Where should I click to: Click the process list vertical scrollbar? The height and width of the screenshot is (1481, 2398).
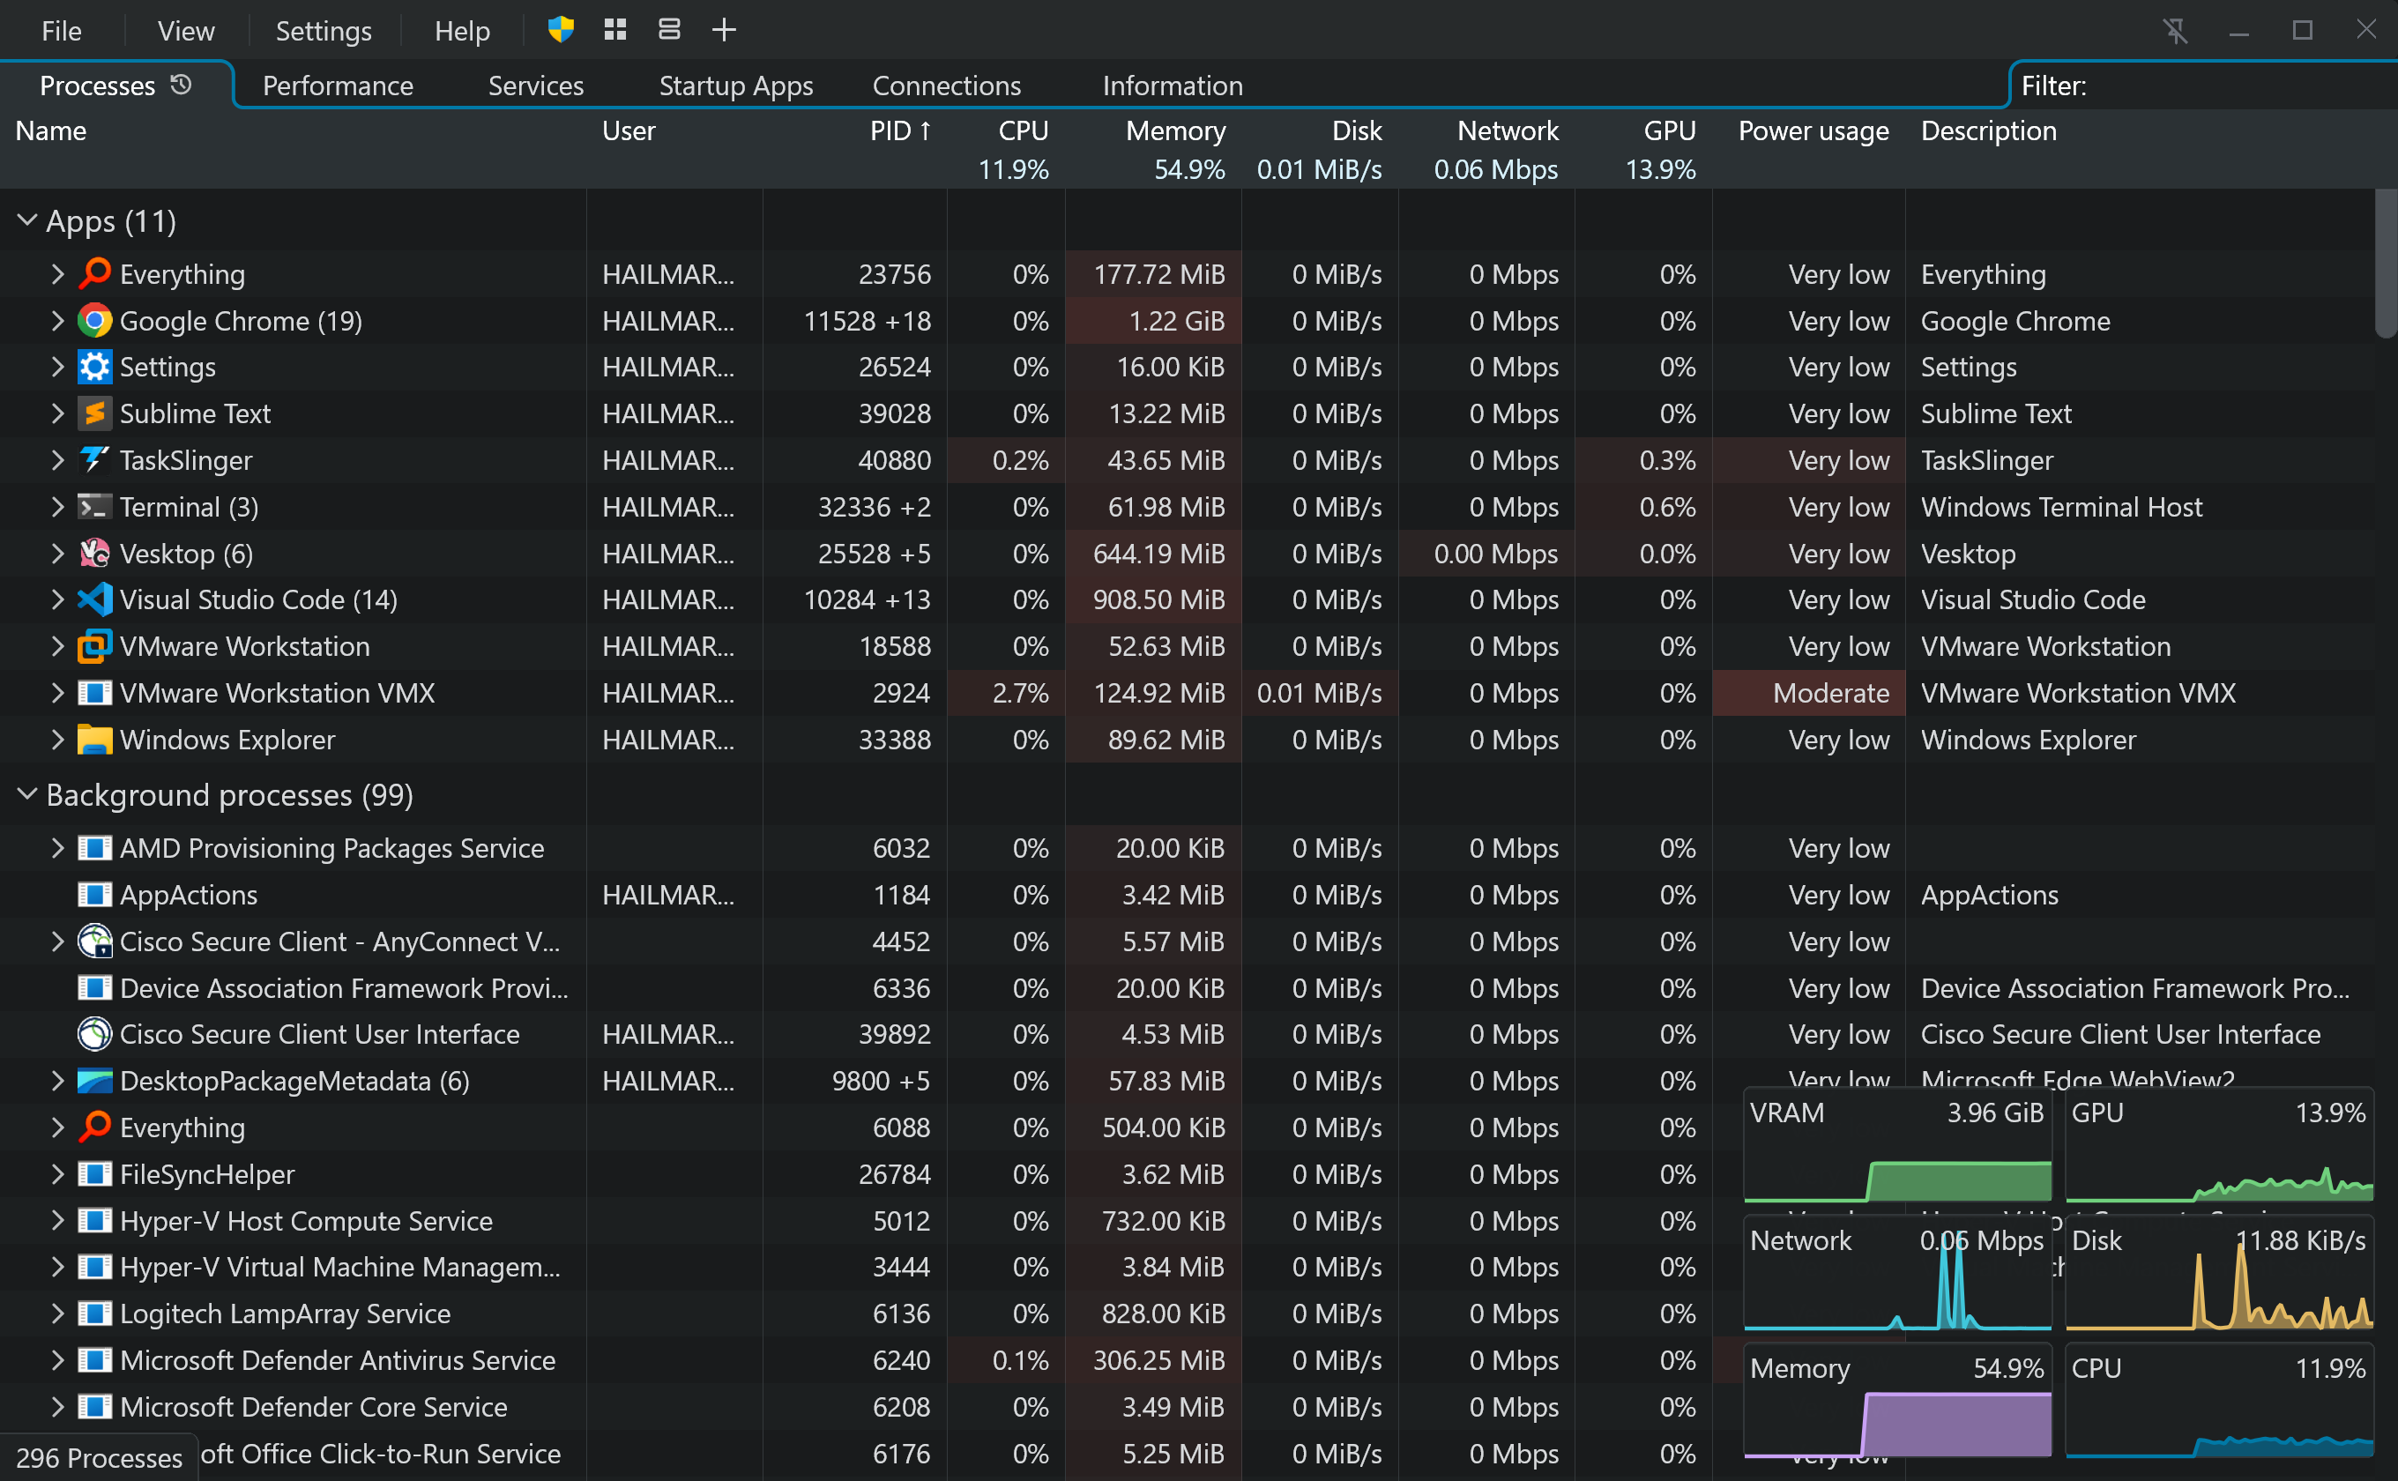(x=2386, y=264)
